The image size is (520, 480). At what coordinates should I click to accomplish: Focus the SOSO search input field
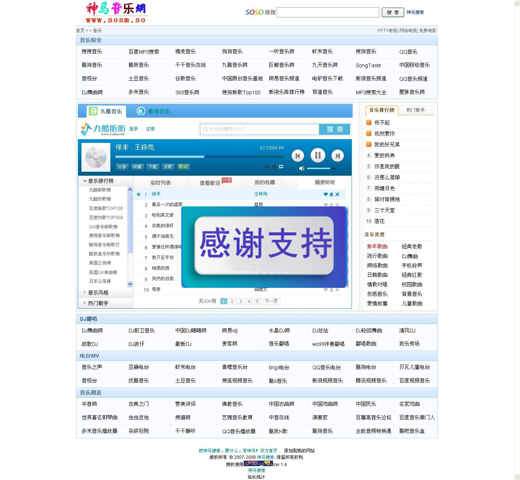[328, 12]
